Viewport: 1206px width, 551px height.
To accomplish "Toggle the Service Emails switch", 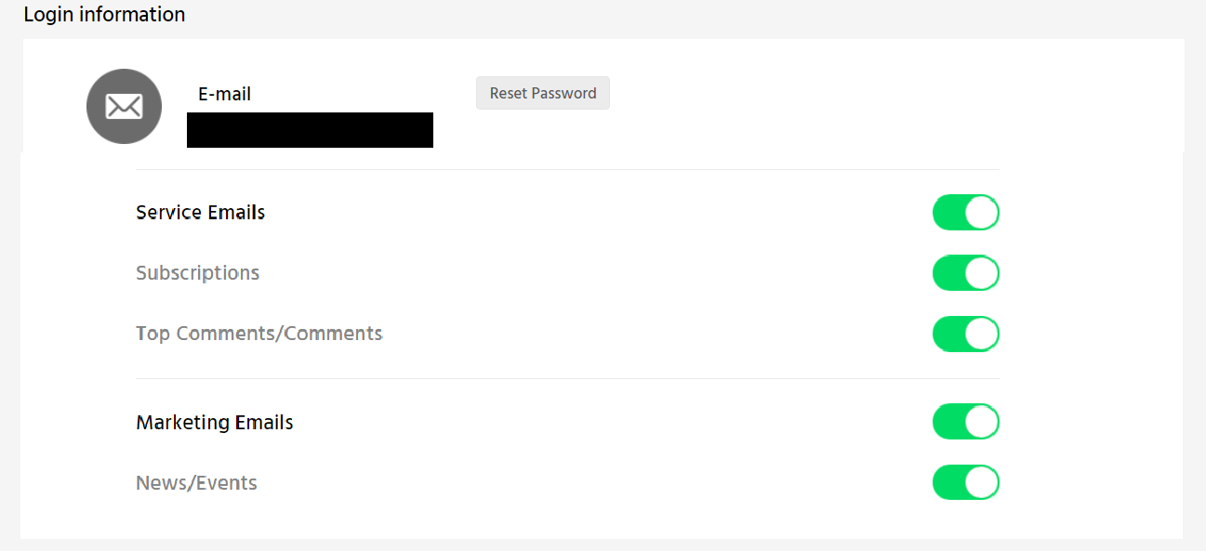I will [x=965, y=213].
